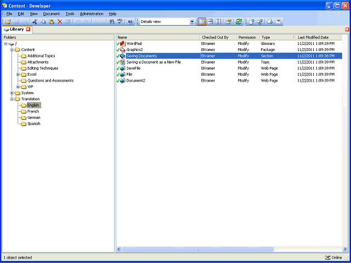Click the Check In All toolbar icon
The height and width of the screenshot is (263, 351).
coord(260,22)
